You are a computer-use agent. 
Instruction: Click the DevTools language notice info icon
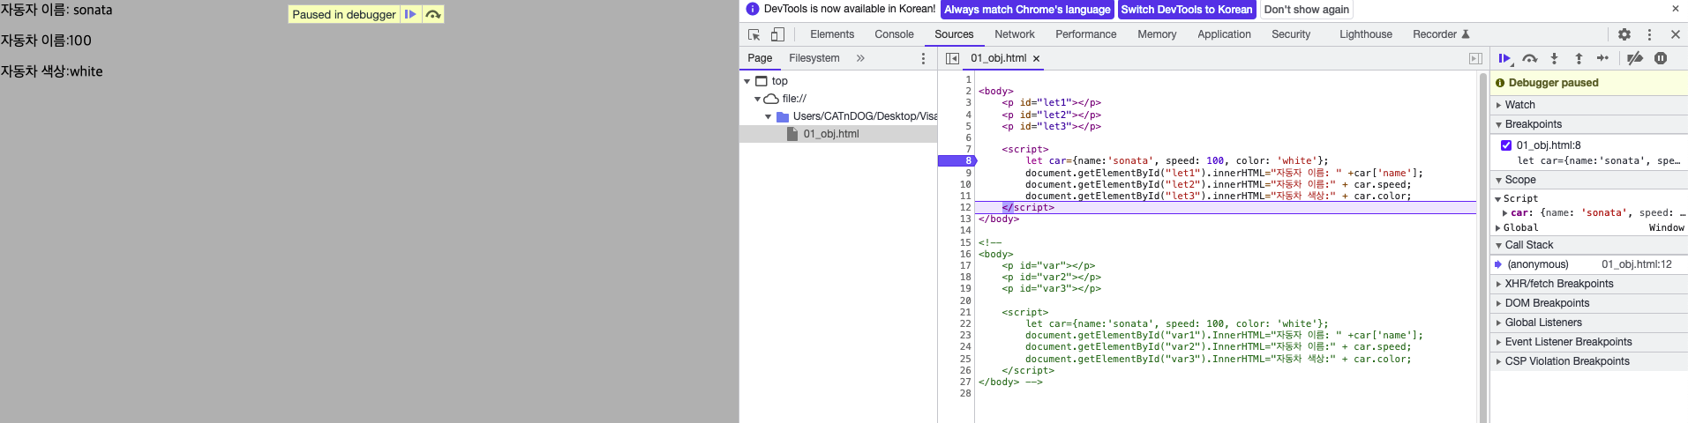point(753,9)
